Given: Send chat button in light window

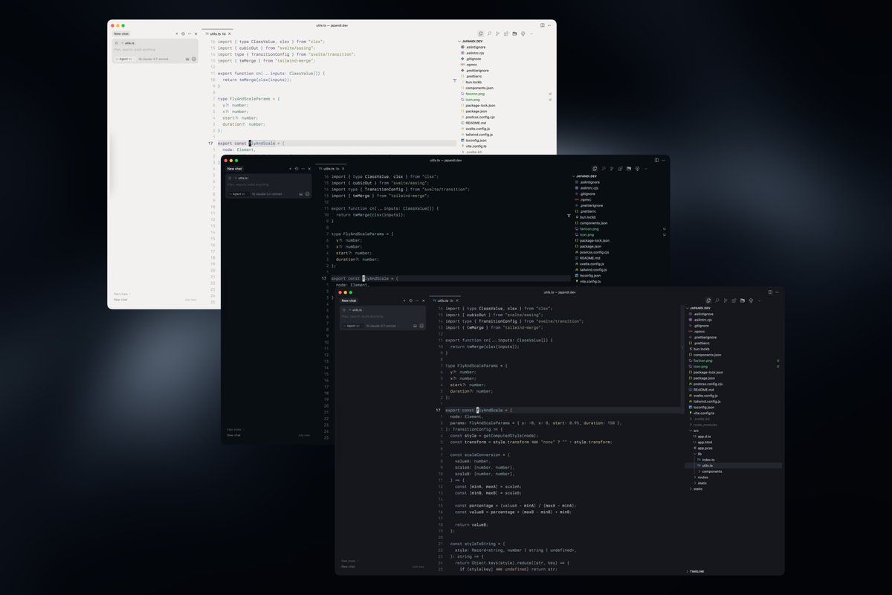Looking at the screenshot, I should 194,59.
